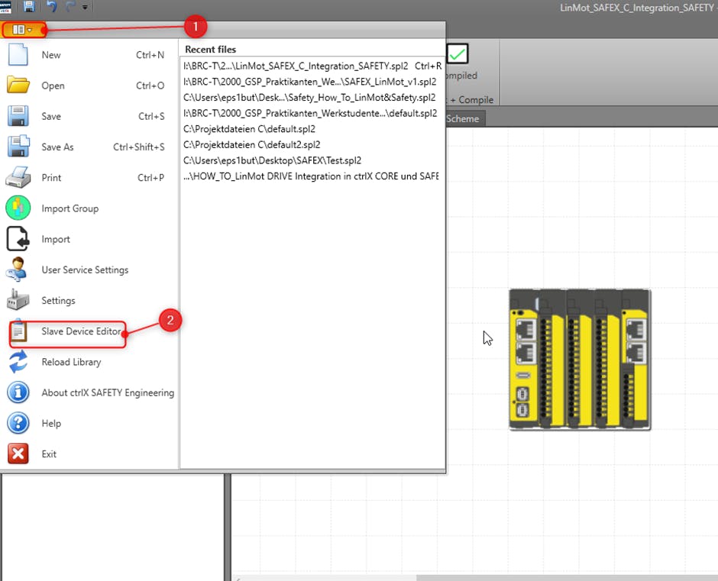
Task: Open About ctrlX SAFETY Engineering
Action: [x=107, y=393]
